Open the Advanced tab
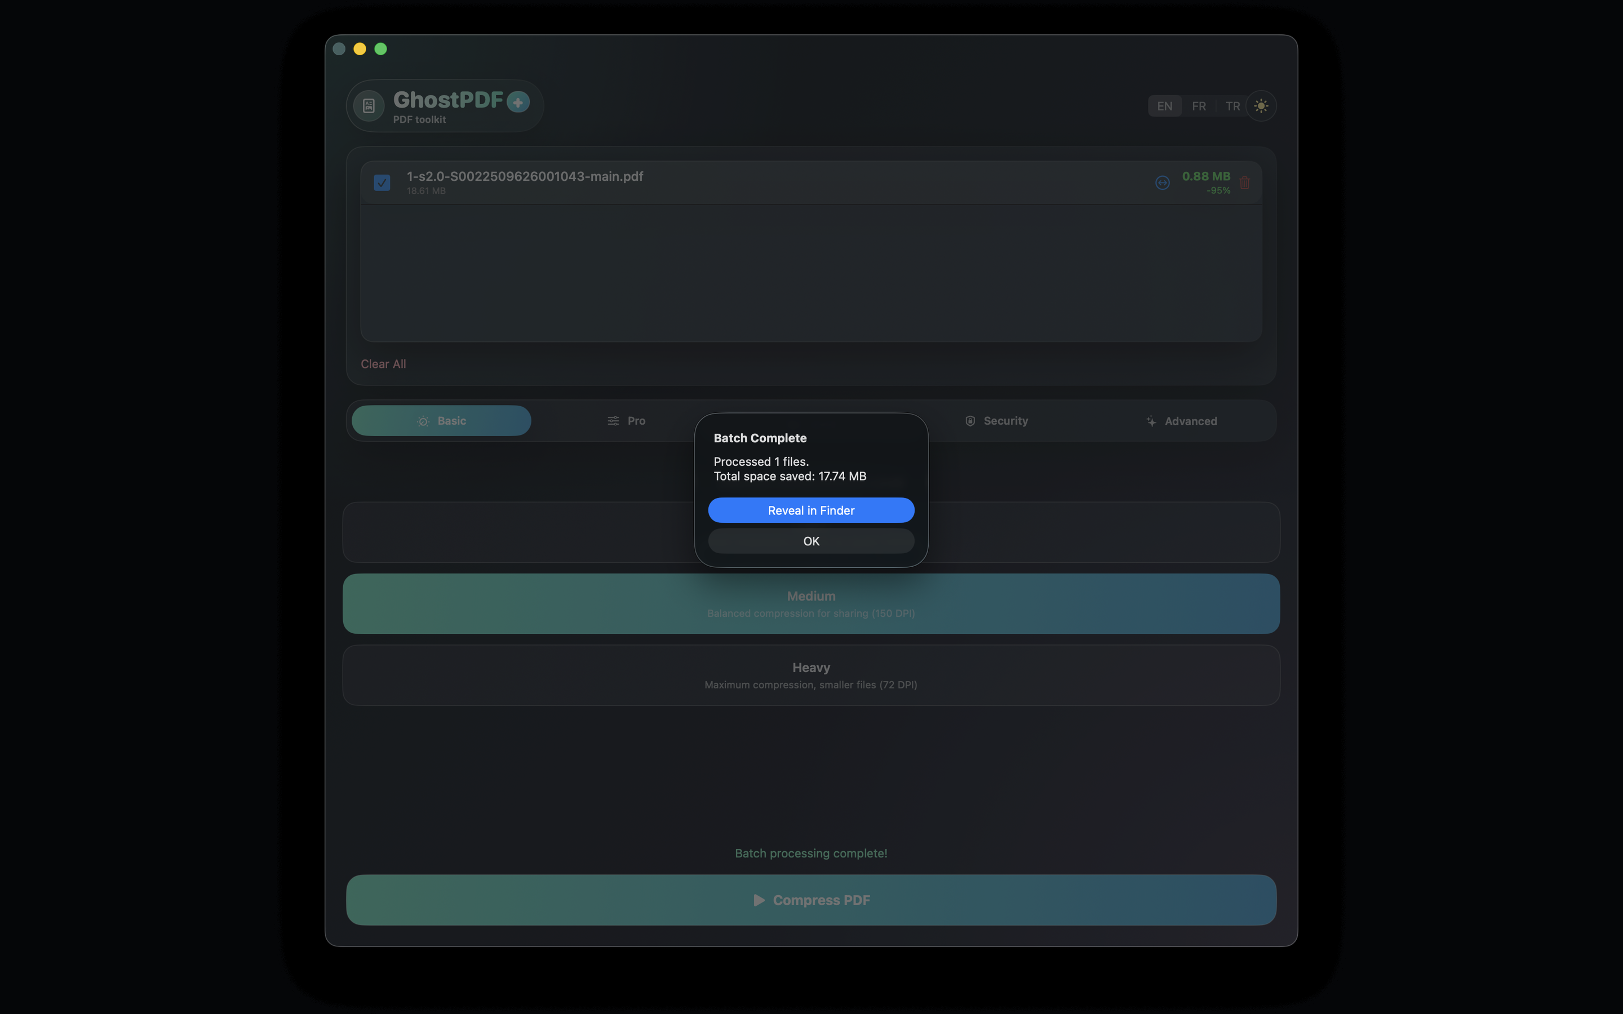Image resolution: width=1623 pixels, height=1014 pixels. [x=1181, y=420]
